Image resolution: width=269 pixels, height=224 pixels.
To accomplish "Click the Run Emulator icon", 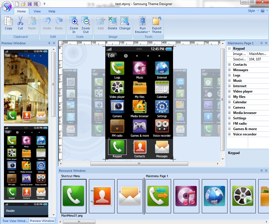I will 142,21.
